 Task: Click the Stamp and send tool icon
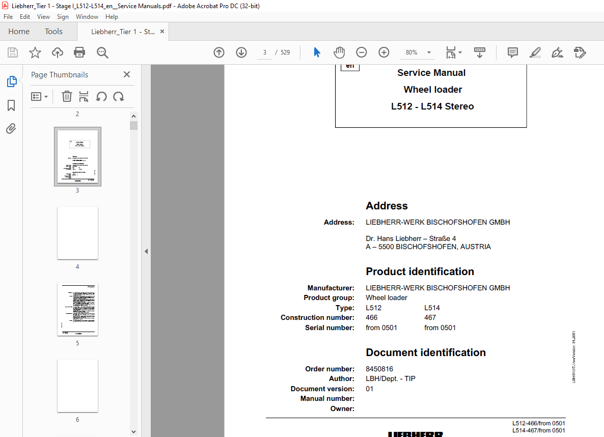click(x=580, y=52)
